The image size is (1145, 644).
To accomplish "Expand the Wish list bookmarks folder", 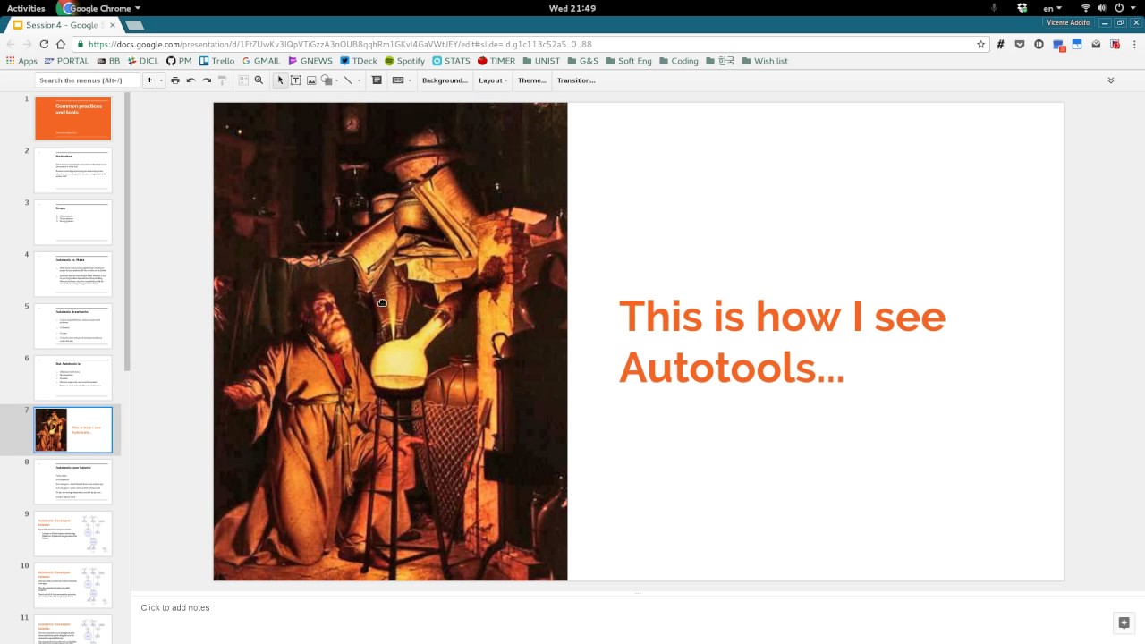I will pos(765,61).
